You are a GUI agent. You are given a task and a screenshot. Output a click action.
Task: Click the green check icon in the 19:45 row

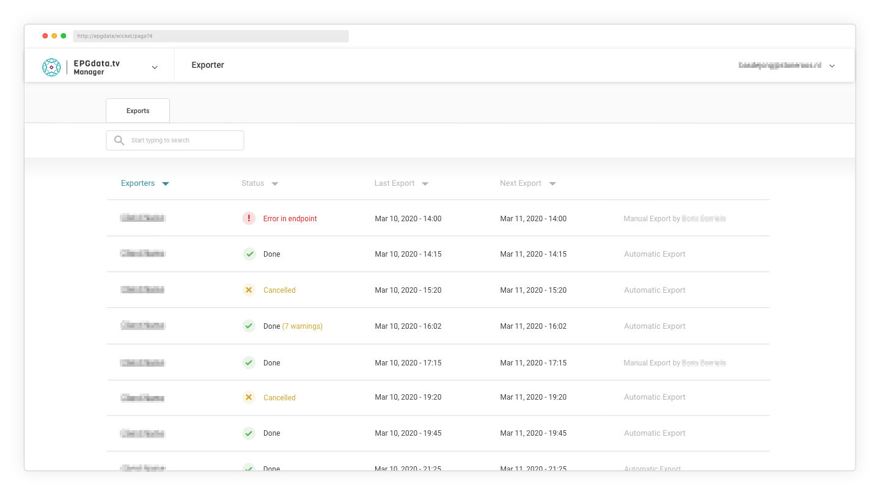[x=249, y=433]
